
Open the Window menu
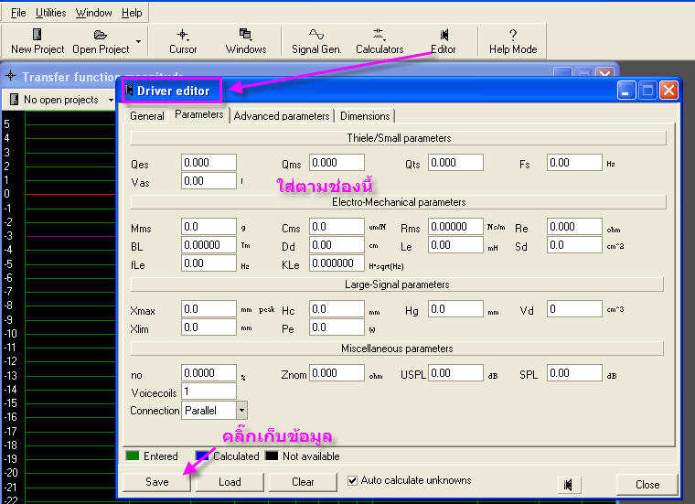coord(93,13)
